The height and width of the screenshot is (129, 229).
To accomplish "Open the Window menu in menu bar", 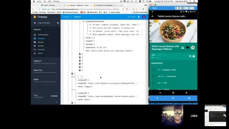I will click(x=56, y=1).
